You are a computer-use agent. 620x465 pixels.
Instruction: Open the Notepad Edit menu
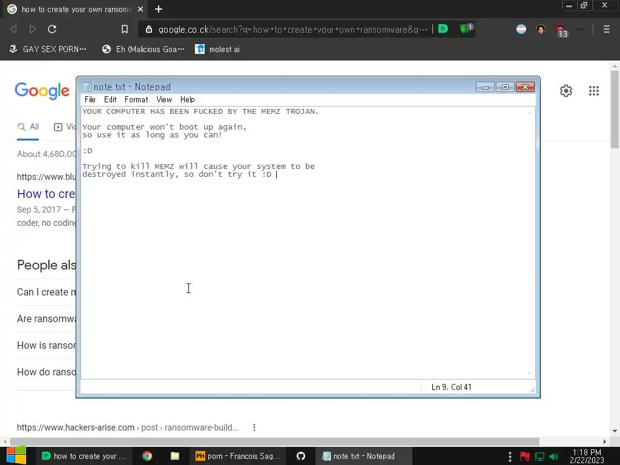pyautogui.click(x=110, y=100)
